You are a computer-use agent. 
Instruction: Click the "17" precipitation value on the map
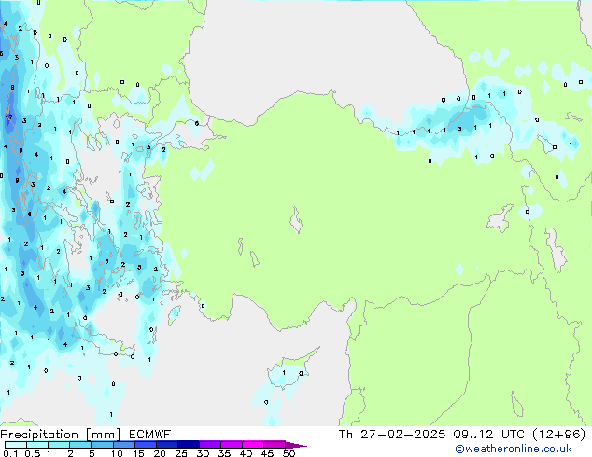8,118
